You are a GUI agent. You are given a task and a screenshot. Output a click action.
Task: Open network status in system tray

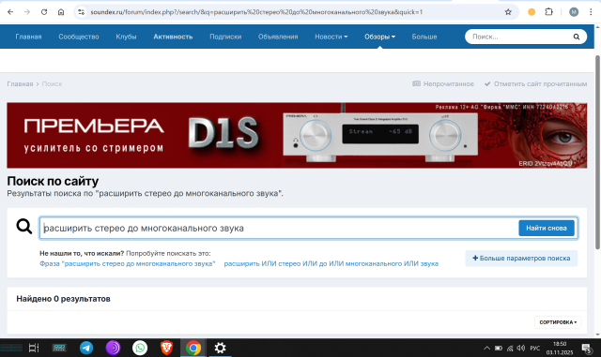coord(510,348)
